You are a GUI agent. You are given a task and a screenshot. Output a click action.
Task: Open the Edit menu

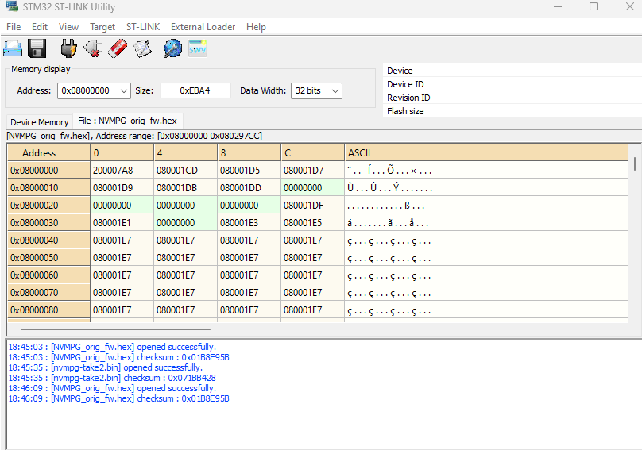(40, 27)
